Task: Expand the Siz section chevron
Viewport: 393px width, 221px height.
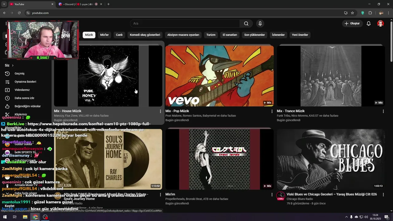Action: pyautogui.click(x=13, y=65)
